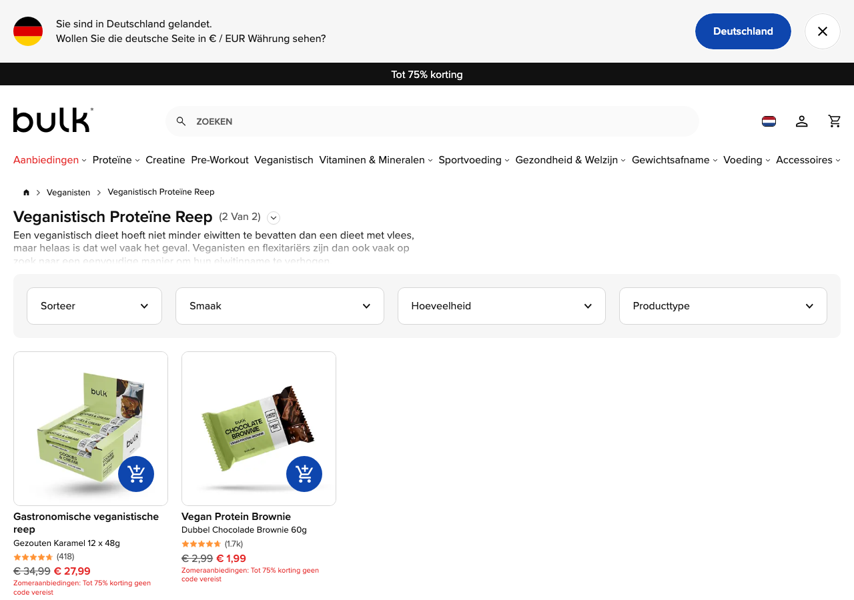Open Vegan Protein Brownie product title

236,517
